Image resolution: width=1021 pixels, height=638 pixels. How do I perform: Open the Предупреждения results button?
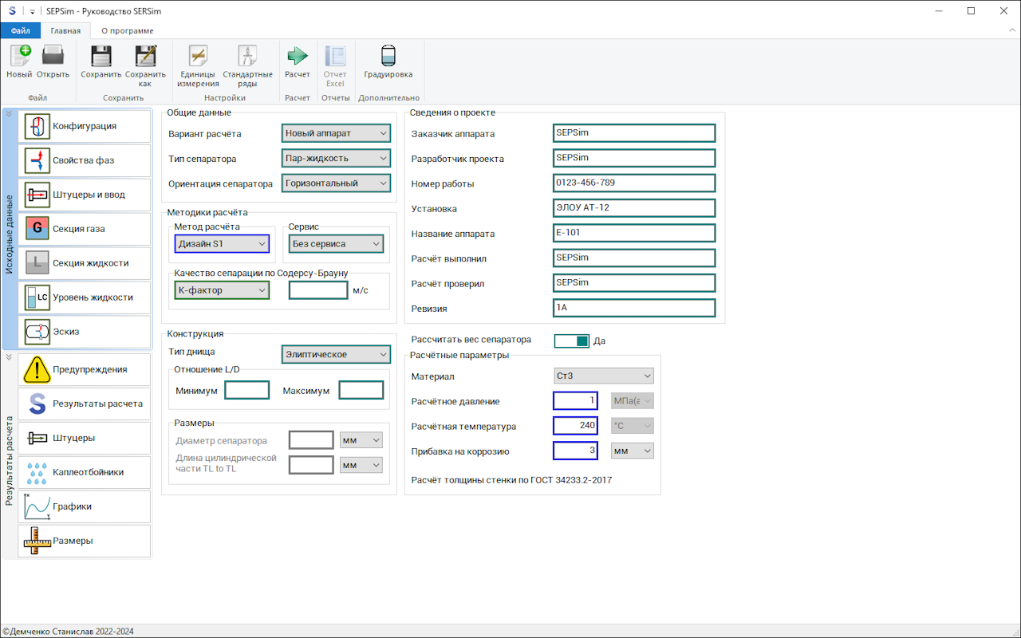click(x=85, y=369)
